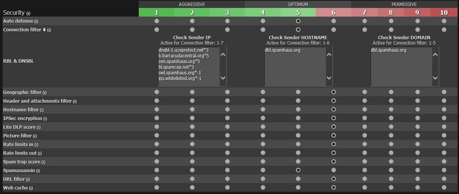This screenshot has height=194, width=459.
Task: Click the Geographic filter info icon
Action: pos(45,93)
